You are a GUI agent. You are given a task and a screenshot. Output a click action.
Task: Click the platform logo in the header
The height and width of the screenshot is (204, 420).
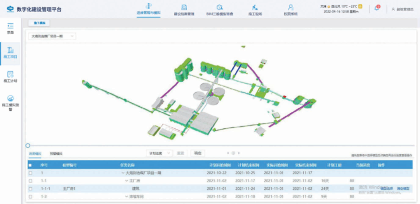[x=10, y=9]
